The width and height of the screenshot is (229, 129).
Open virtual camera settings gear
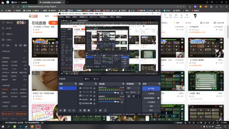click(x=158, y=98)
